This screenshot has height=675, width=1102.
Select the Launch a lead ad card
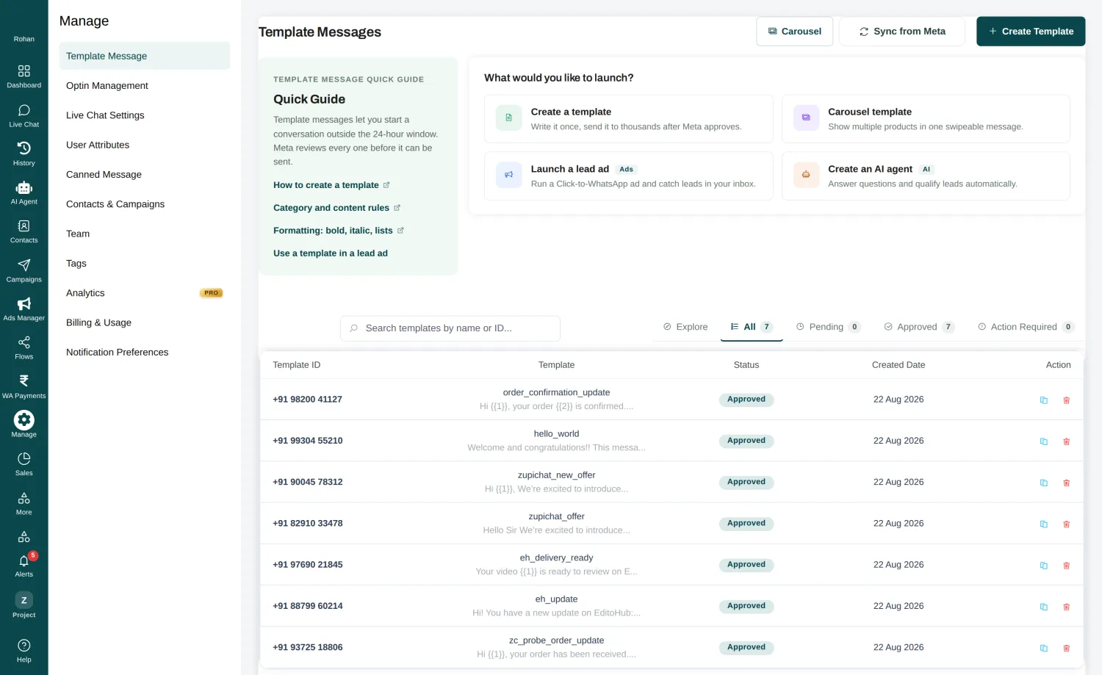[628, 176]
